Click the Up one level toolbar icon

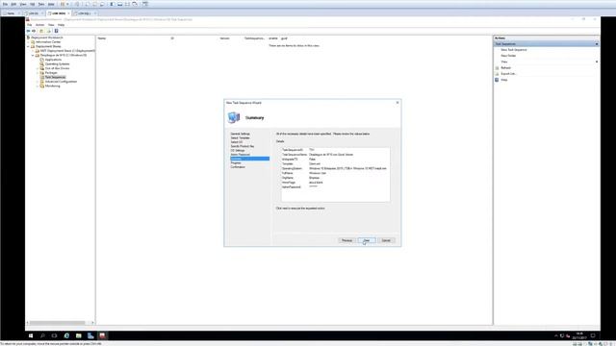pyautogui.click(x=41, y=31)
